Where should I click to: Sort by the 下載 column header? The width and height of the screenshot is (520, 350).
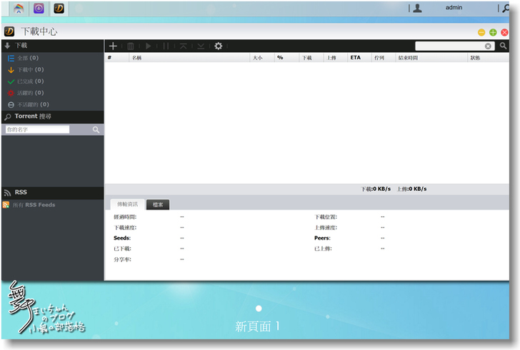click(311, 58)
